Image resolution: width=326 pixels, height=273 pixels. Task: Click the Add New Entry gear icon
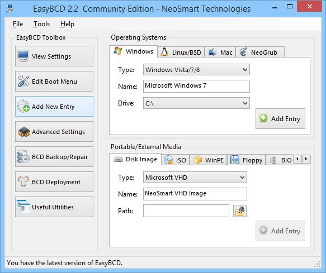point(23,106)
